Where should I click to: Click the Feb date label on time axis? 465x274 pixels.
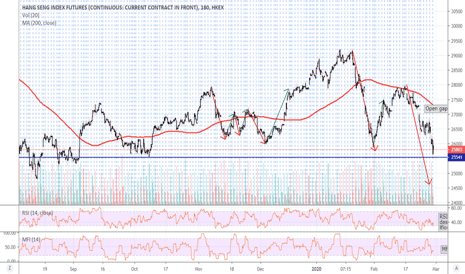point(374,269)
